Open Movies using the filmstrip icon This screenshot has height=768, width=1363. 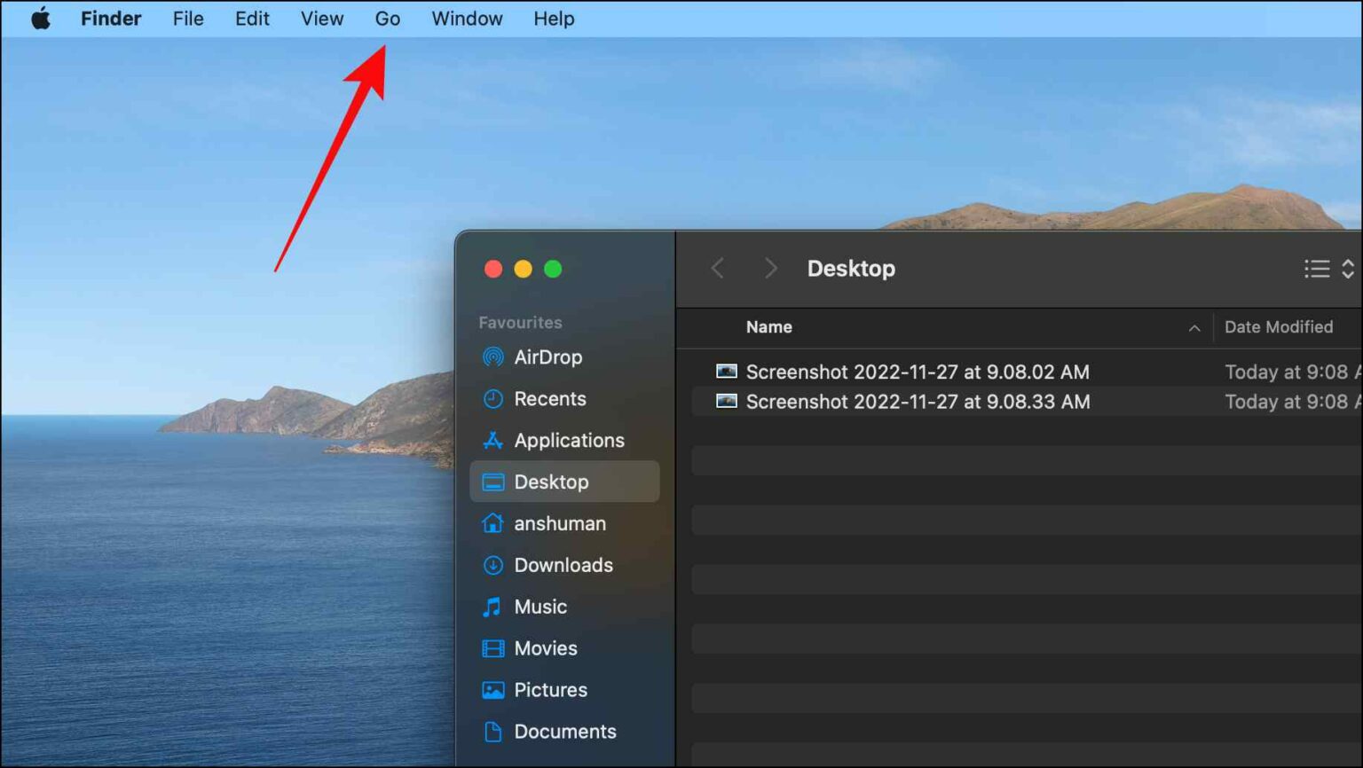pos(492,649)
